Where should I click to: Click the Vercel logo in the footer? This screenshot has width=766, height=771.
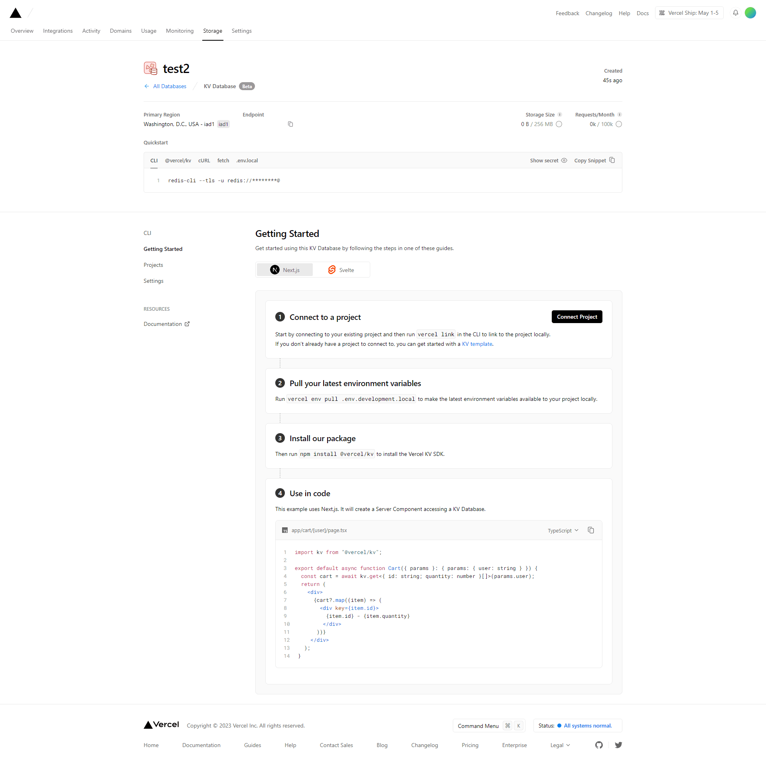[161, 724]
